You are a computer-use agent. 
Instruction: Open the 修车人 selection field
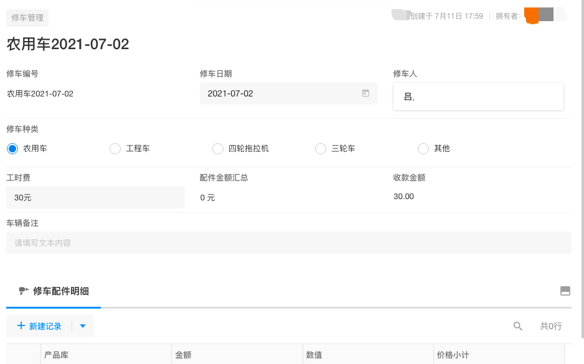(x=478, y=97)
